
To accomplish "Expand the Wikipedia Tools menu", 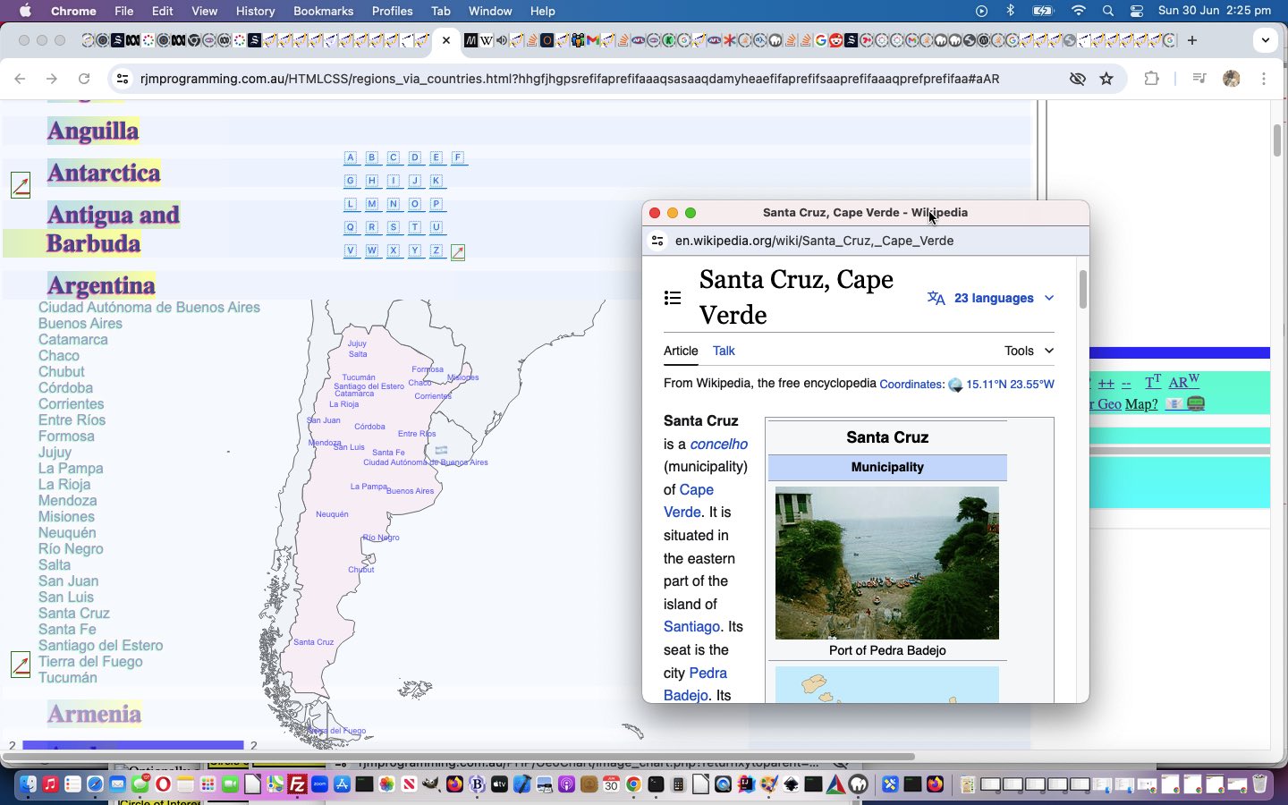I will 1029,351.
